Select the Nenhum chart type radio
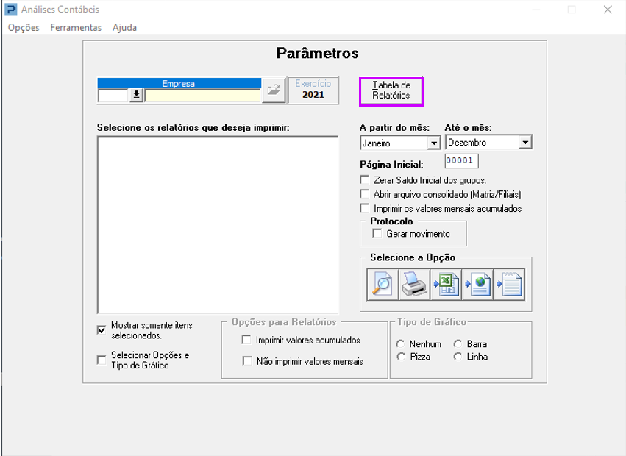The image size is (626, 456). pyautogui.click(x=401, y=343)
